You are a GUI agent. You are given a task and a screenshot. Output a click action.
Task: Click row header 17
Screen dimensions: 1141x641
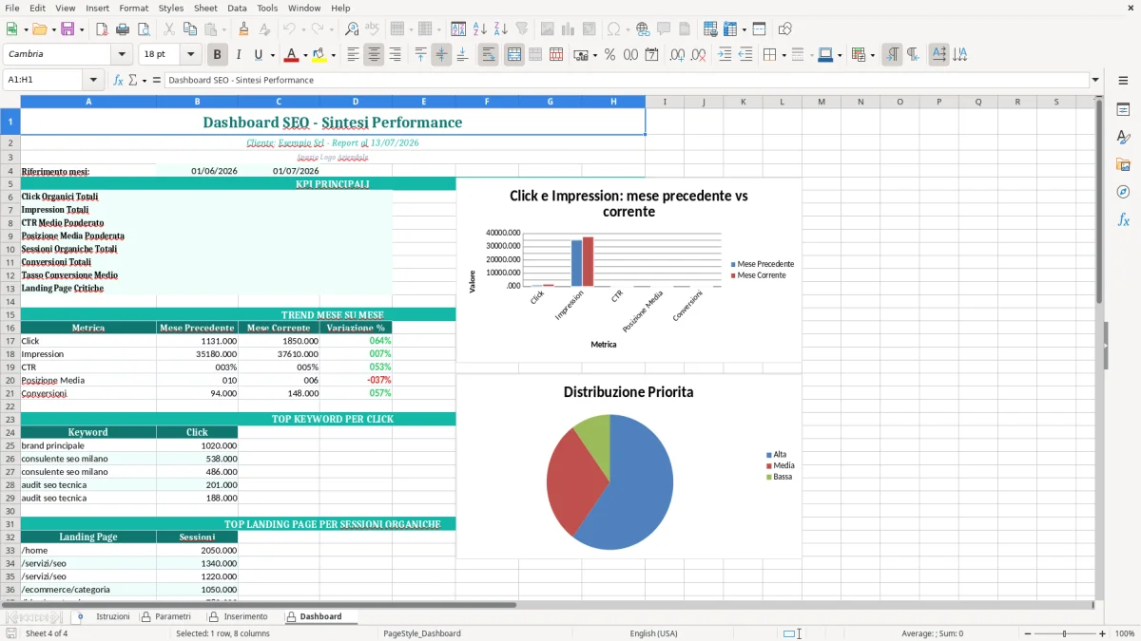point(10,340)
